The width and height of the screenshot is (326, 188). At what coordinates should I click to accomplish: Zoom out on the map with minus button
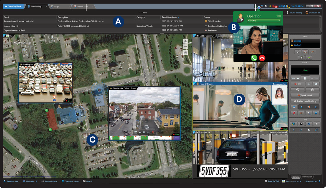click(x=185, y=47)
